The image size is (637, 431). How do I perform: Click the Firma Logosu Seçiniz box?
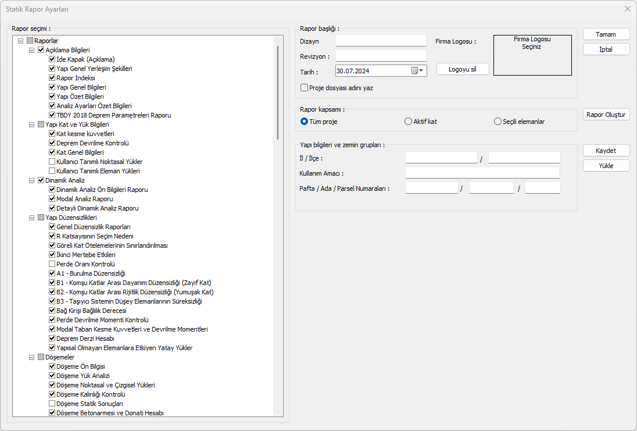click(x=532, y=55)
